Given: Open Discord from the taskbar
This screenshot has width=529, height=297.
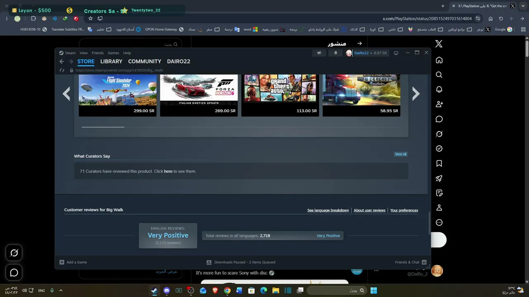Looking at the screenshot, I should [167, 290].
